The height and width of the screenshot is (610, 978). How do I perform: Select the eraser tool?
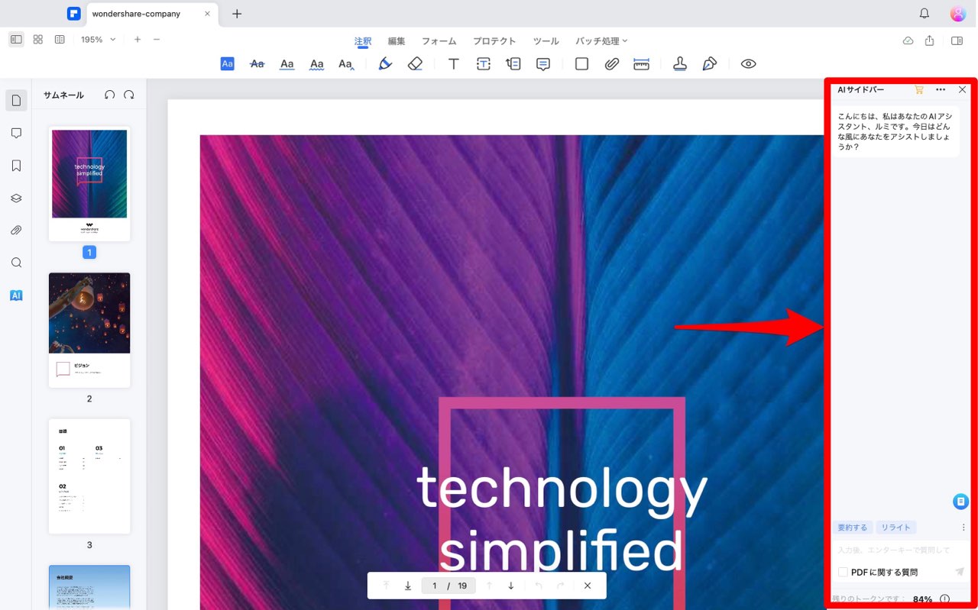(415, 64)
